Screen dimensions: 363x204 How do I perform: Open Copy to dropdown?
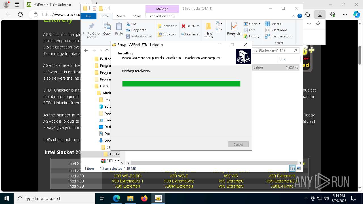point(167,34)
